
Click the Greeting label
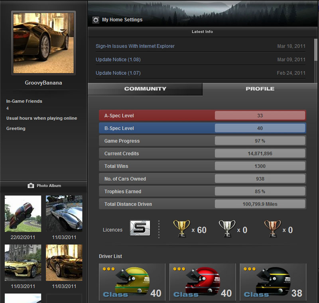click(x=16, y=128)
